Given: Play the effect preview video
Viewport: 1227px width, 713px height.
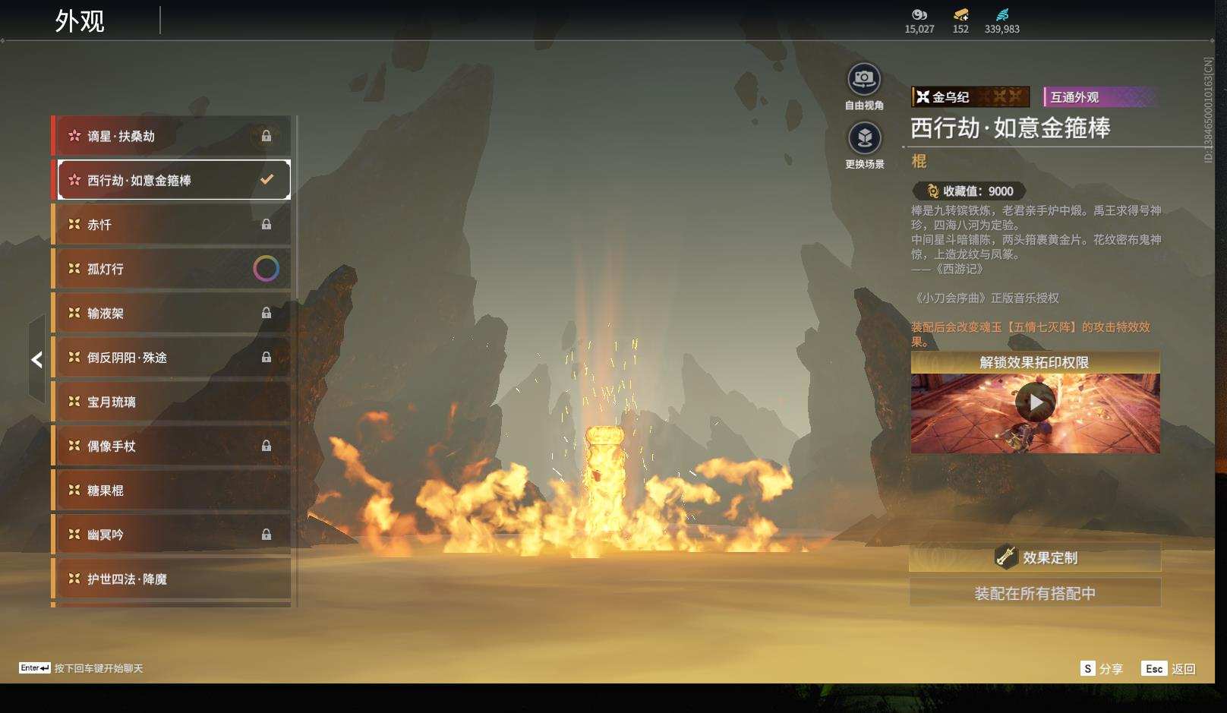Looking at the screenshot, I should point(1036,402).
